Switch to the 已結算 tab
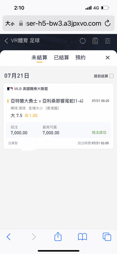The height and width of the screenshot is (254, 117). pos(61,57)
